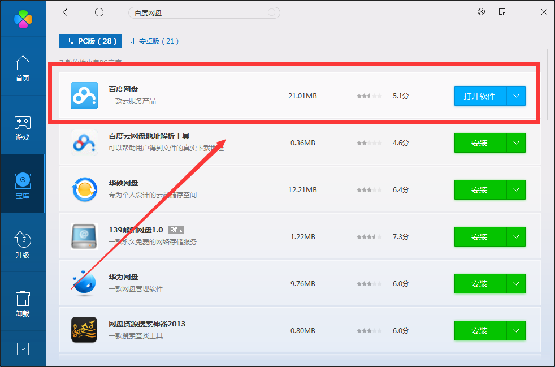555x367 pixels.
Task: Click the 12.21MB size text
Action: [302, 190]
